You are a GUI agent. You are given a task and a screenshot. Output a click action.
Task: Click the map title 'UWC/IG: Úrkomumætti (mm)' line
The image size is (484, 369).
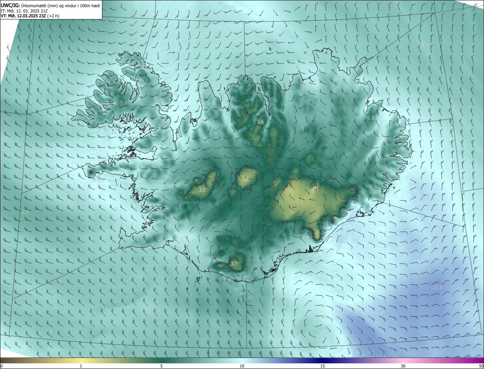pyautogui.click(x=50, y=5)
